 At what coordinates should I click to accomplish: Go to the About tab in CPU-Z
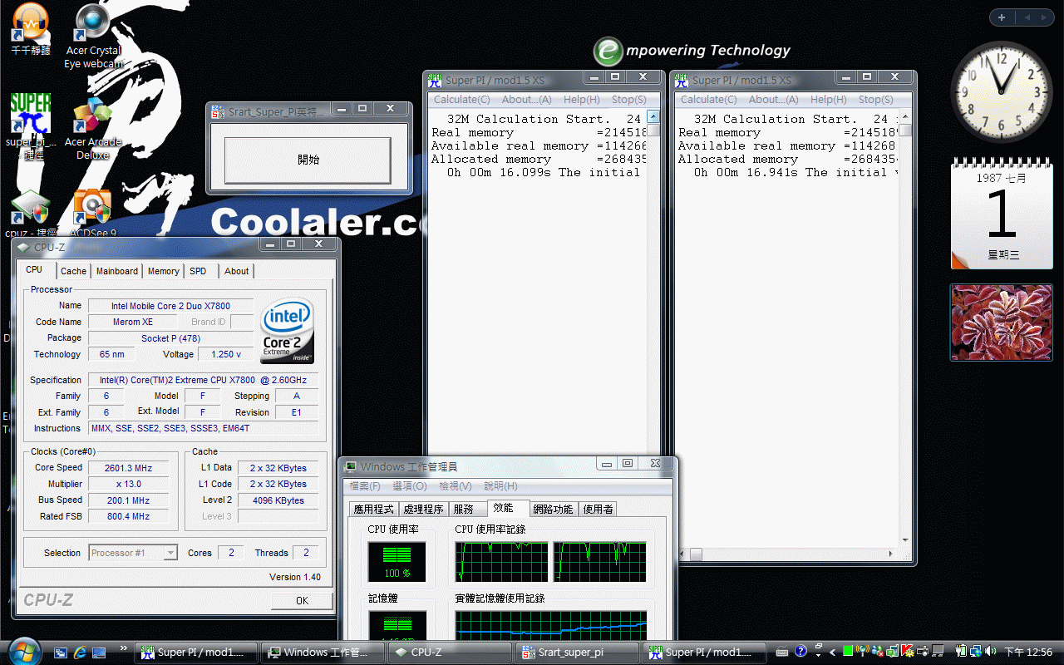click(237, 271)
